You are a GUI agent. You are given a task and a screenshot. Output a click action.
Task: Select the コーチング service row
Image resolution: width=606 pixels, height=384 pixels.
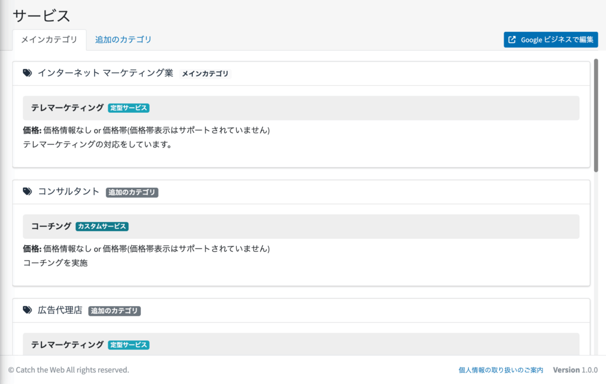[301, 226]
